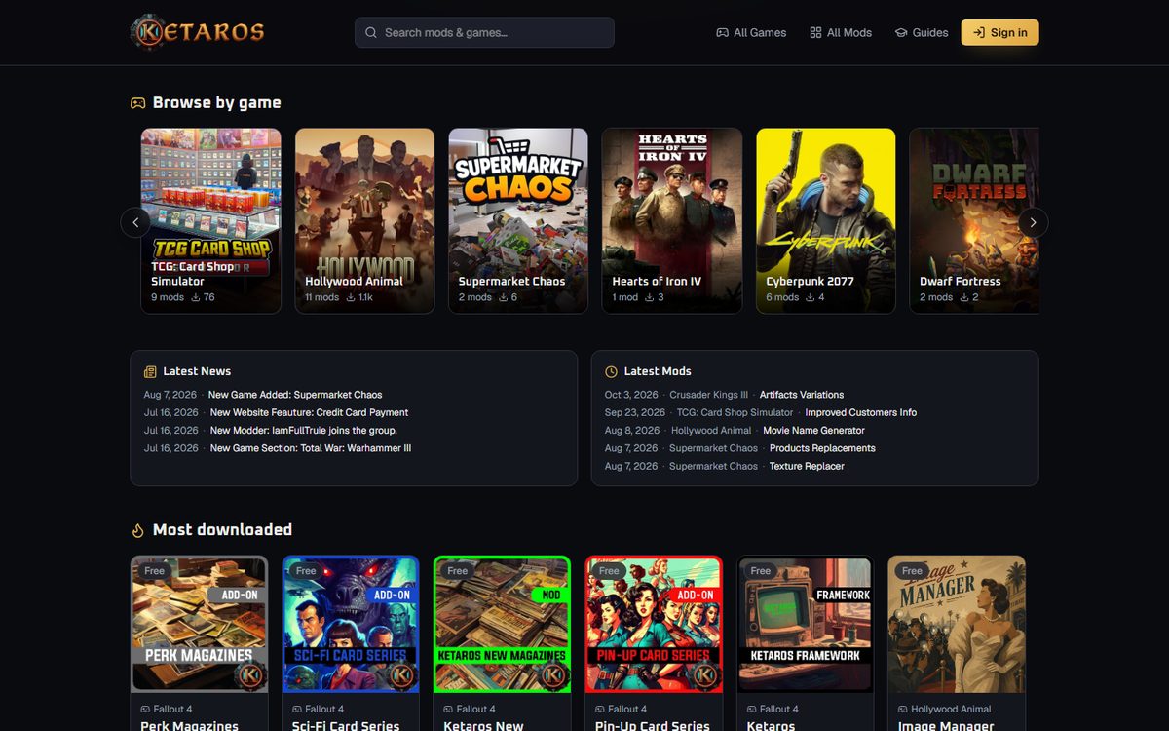The height and width of the screenshot is (731, 1169).
Task: Open TCG: Card Shop Simulator game card
Action: click(211, 221)
